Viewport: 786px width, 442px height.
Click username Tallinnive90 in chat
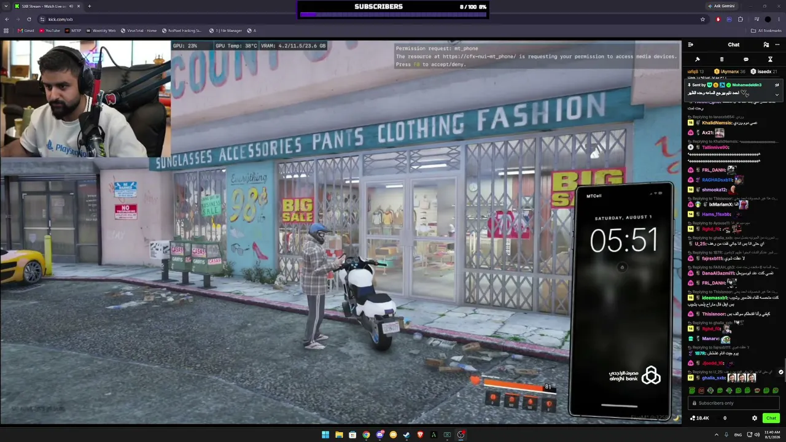coord(715,147)
